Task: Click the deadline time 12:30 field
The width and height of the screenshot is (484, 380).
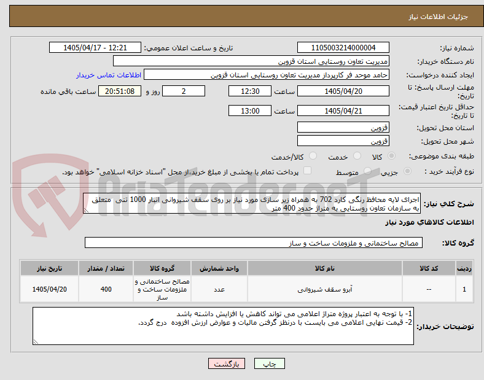Action: click(x=250, y=91)
